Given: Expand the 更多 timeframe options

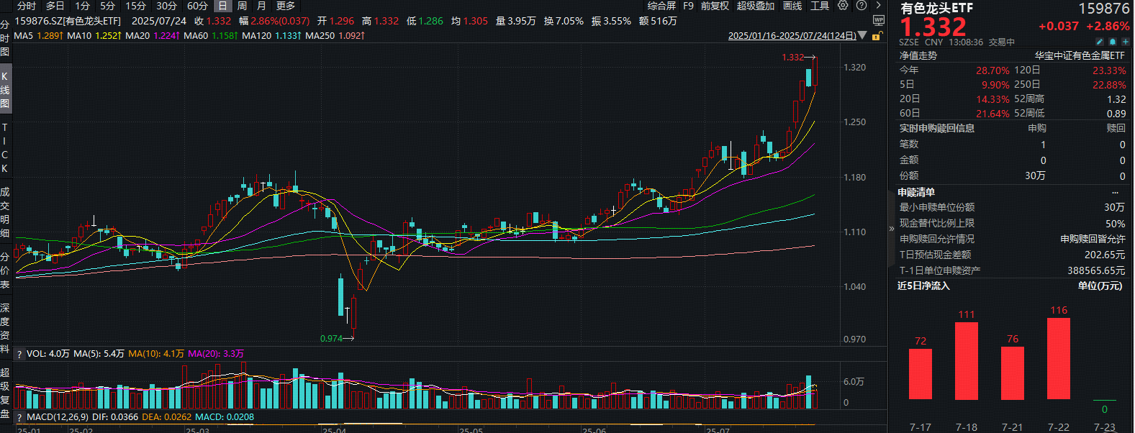Looking at the screenshot, I should (x=286, y=6).
